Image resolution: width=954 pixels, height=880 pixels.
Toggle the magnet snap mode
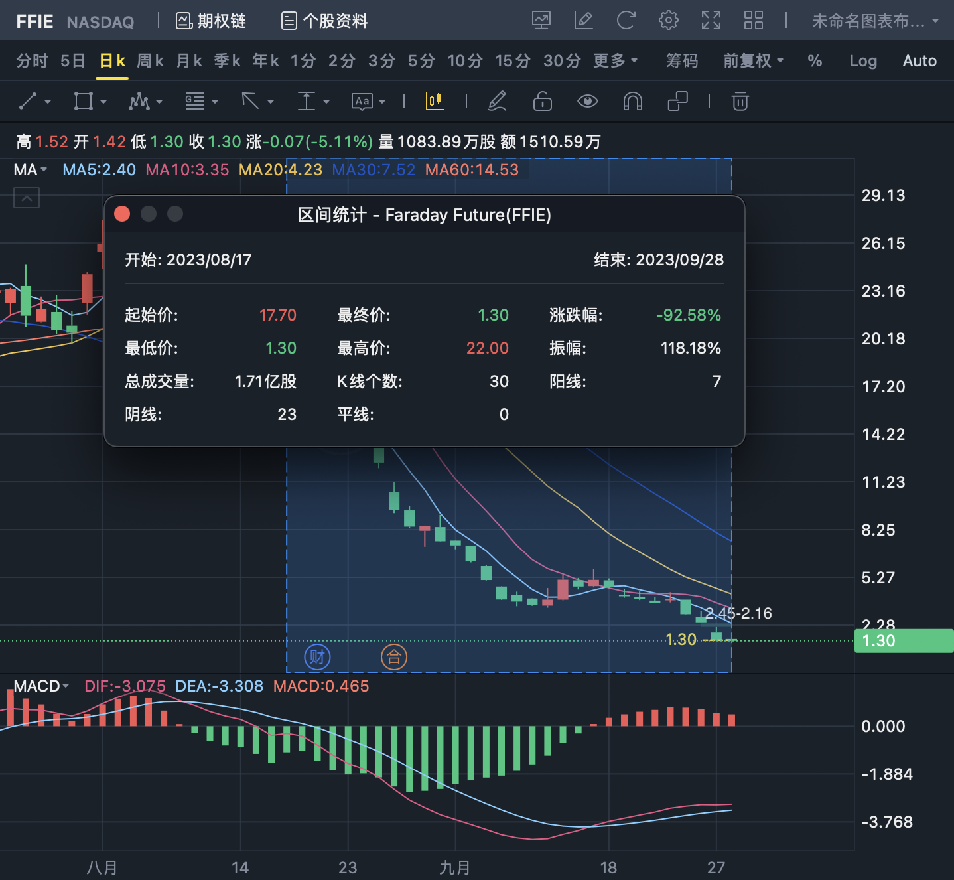coord(633,102)
